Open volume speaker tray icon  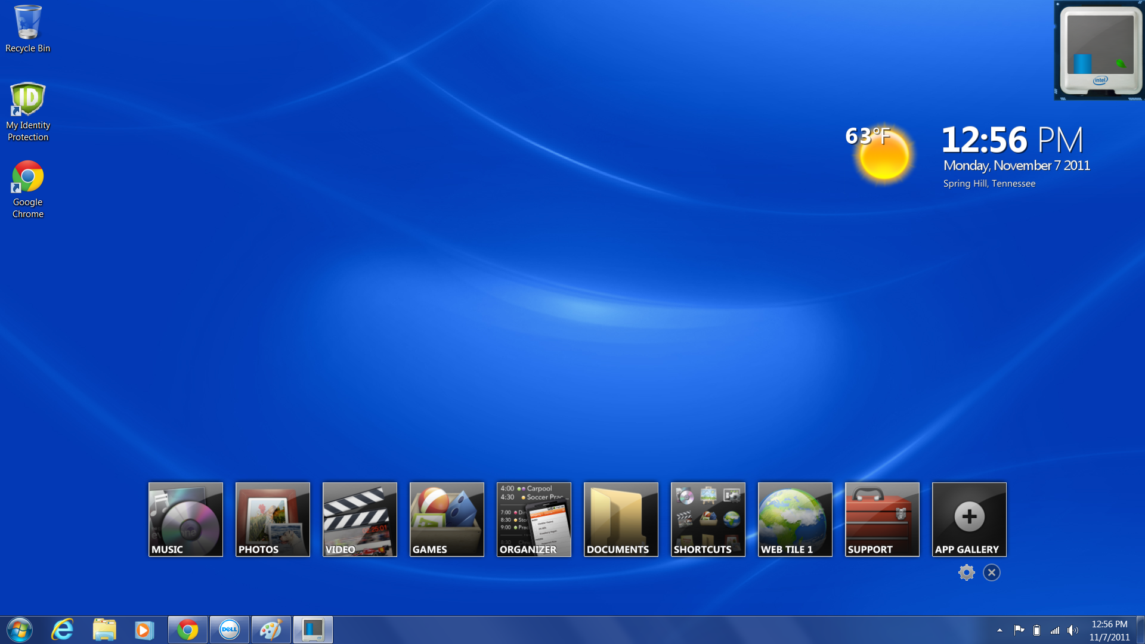[x=1073, y=630]
